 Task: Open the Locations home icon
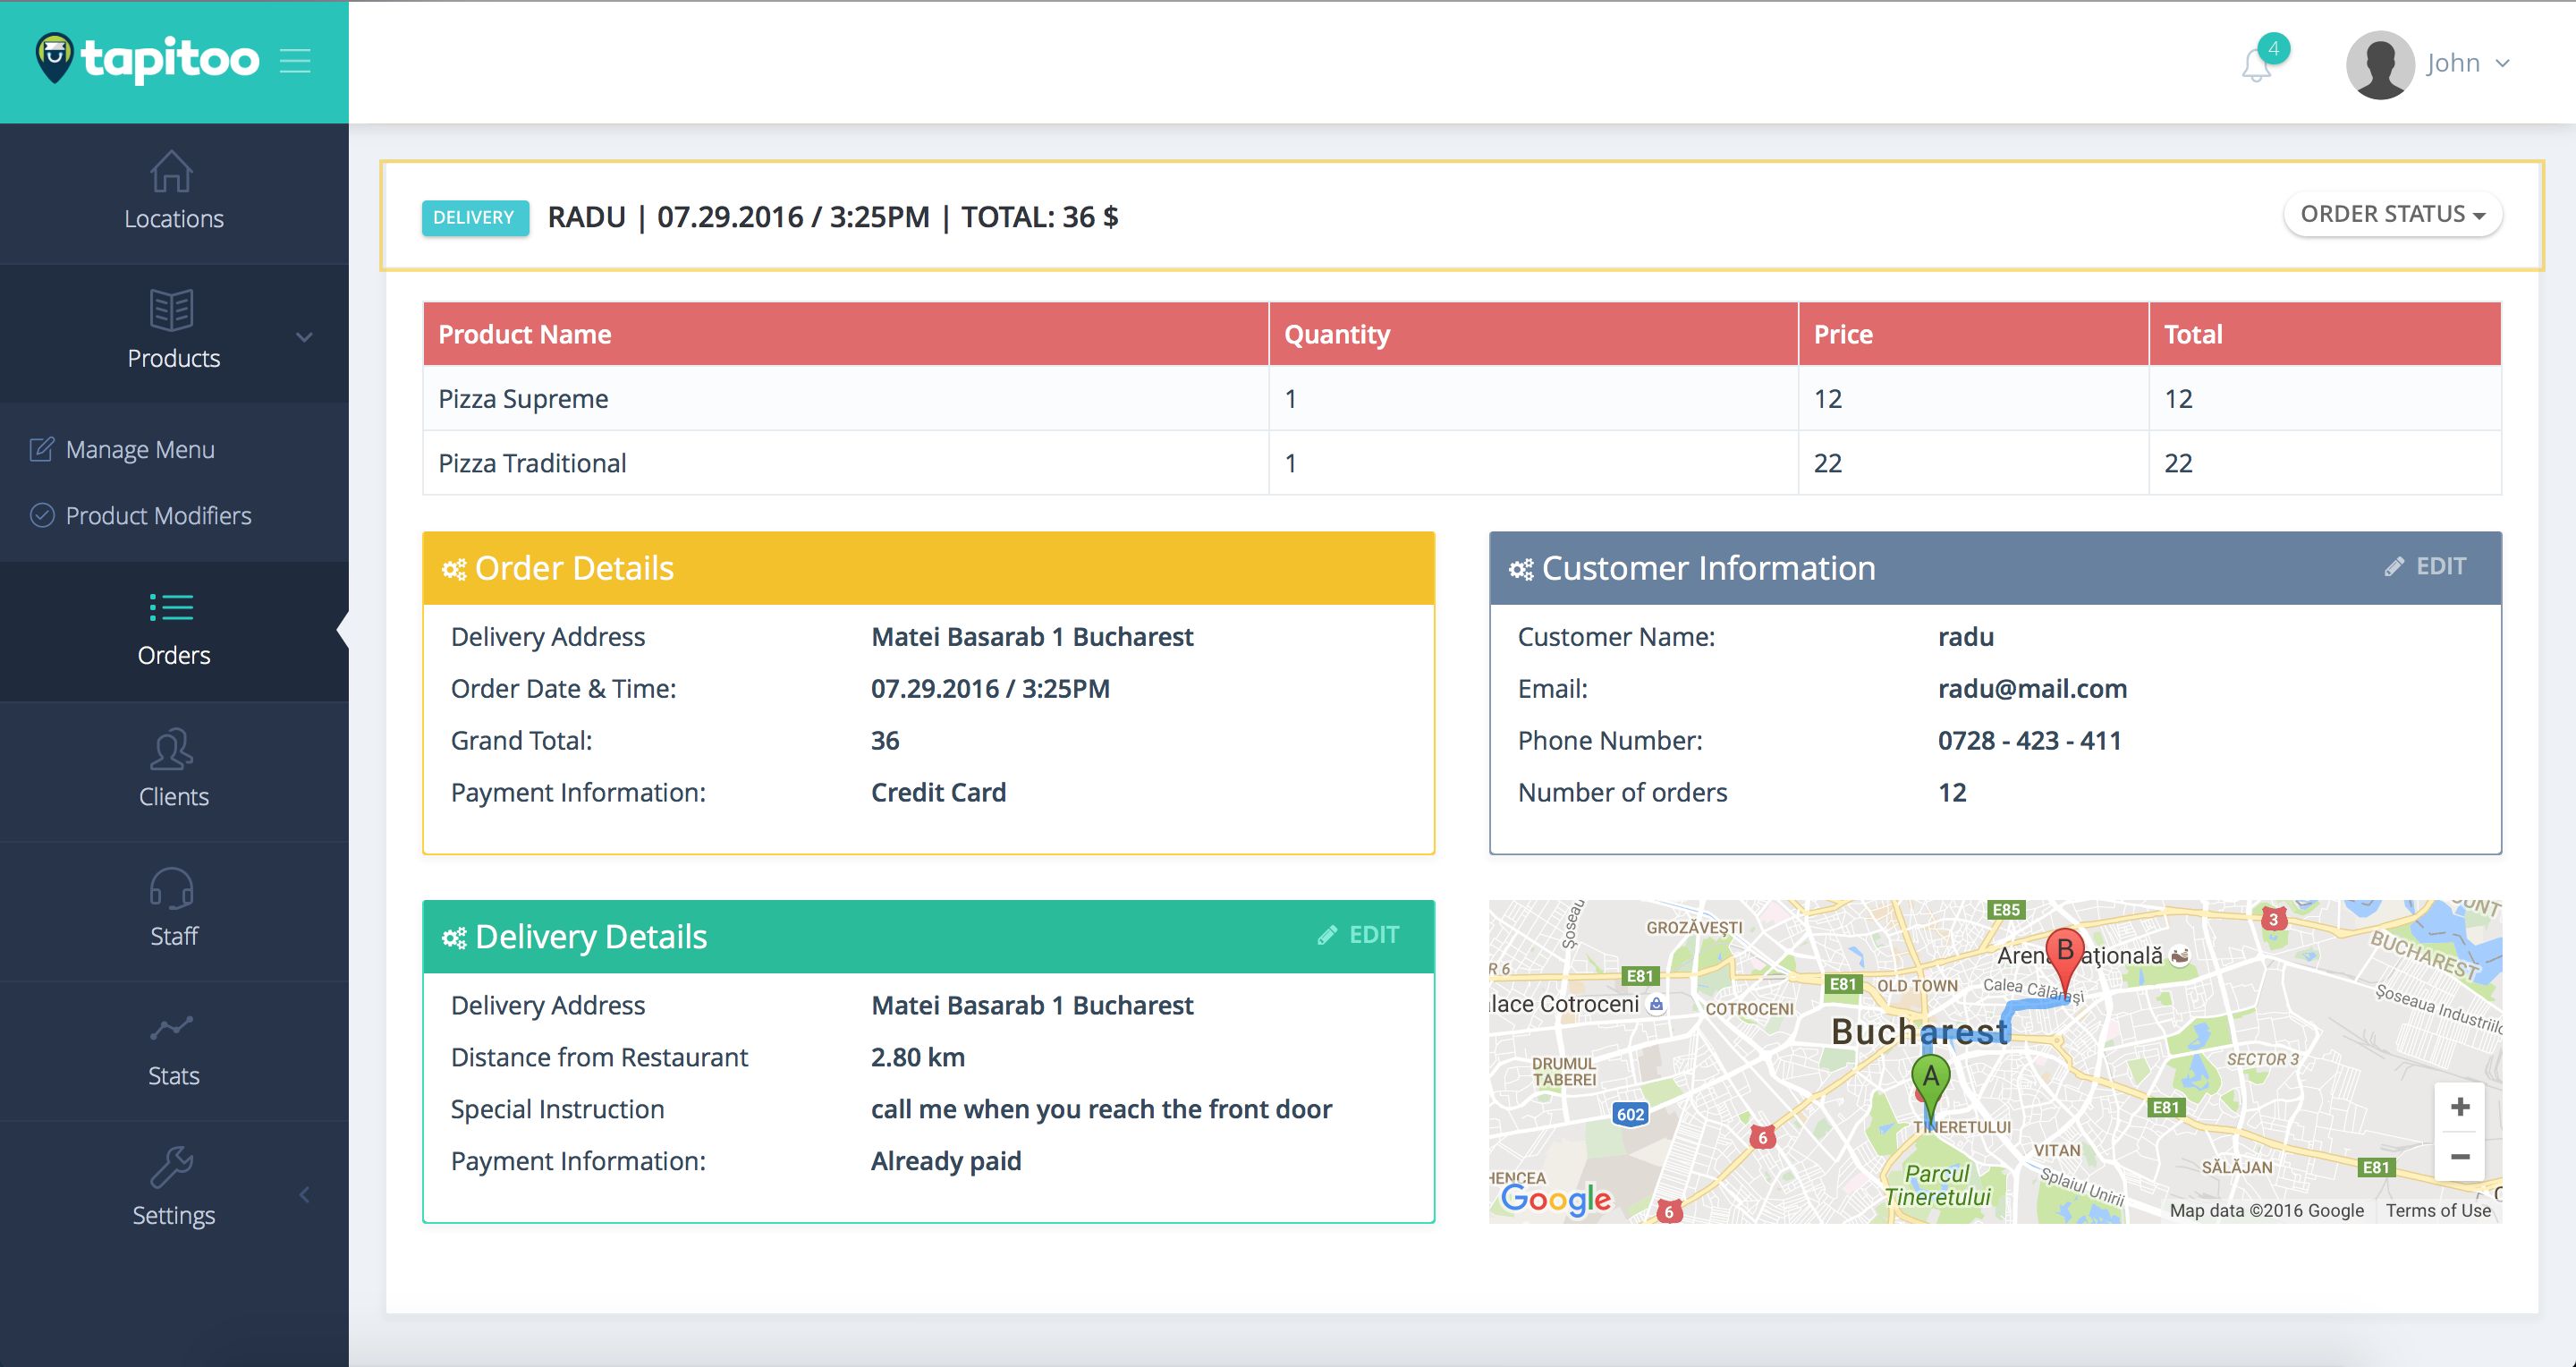(172, 172)
